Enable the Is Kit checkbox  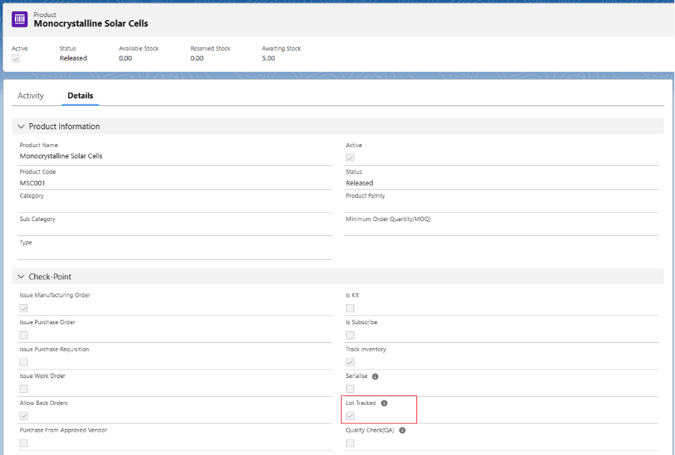(x=350, y=308)
